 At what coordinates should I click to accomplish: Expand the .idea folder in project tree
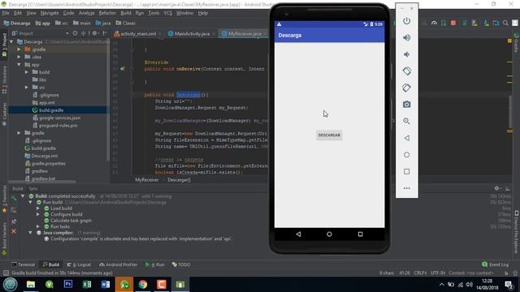tap(19, 57)
